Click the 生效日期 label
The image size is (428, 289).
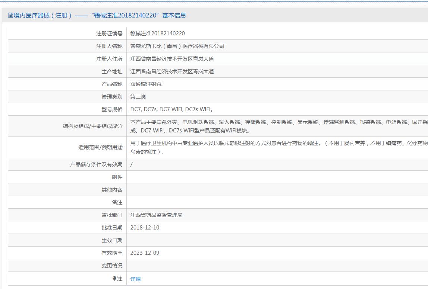(x=112, y=240)
